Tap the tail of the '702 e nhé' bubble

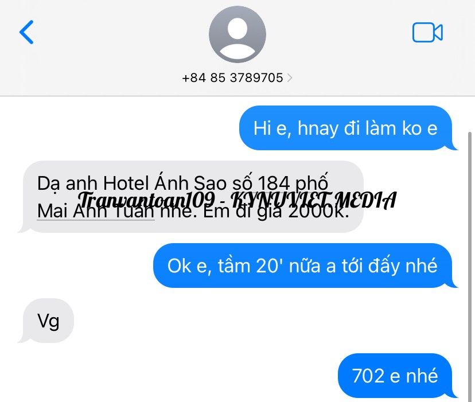(x=454, y=394)
